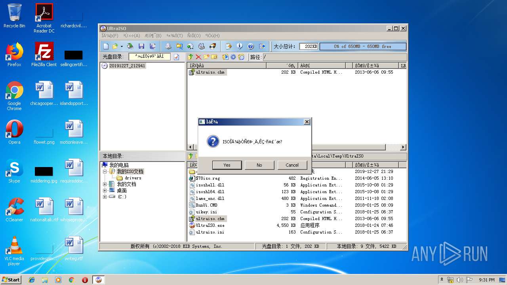The height and width of the screenshot is (285, 507).
Task: Click the icon with arrow before Info
Action: (229, 46)
